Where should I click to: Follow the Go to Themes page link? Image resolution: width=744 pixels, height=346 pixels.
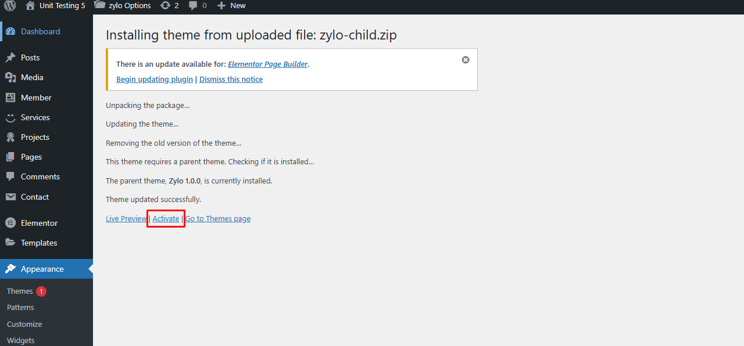click(218, 219)
